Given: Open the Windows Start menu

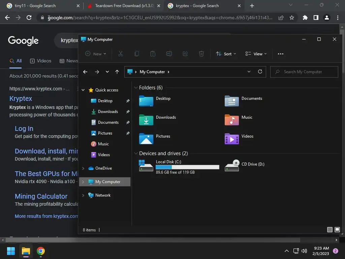Looking at the screenshot, I should pyautogui.click(x=11, y=251).
